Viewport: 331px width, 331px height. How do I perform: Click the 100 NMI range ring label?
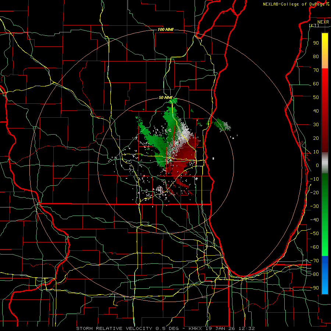click(x=165, y=29)
